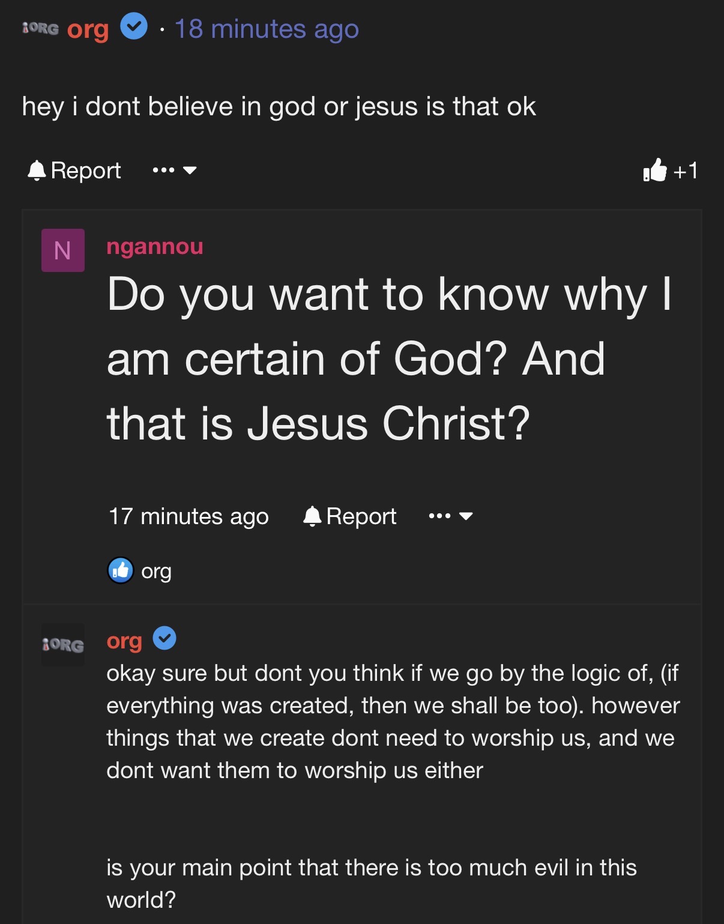Open the purple N avatar of ngannou

[x=63, y=250]
